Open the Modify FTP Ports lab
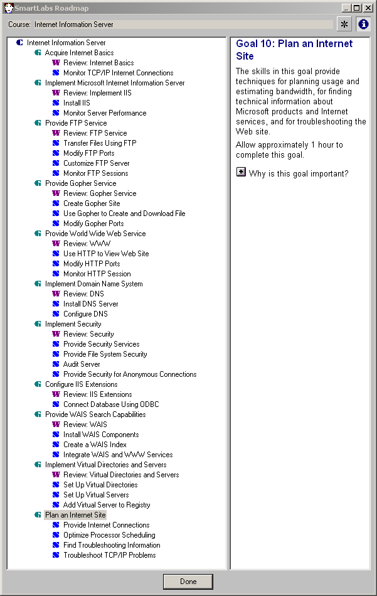This screenshot has width=377, height=596. tap(89, 153)
